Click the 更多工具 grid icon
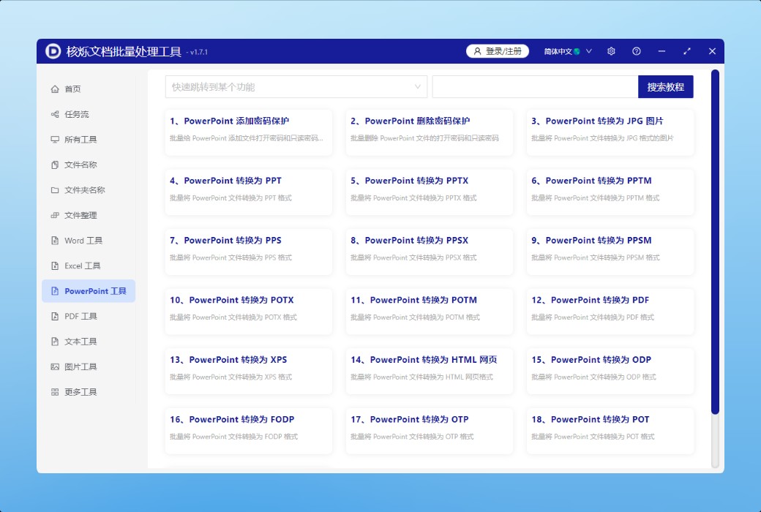 [55, 392]
